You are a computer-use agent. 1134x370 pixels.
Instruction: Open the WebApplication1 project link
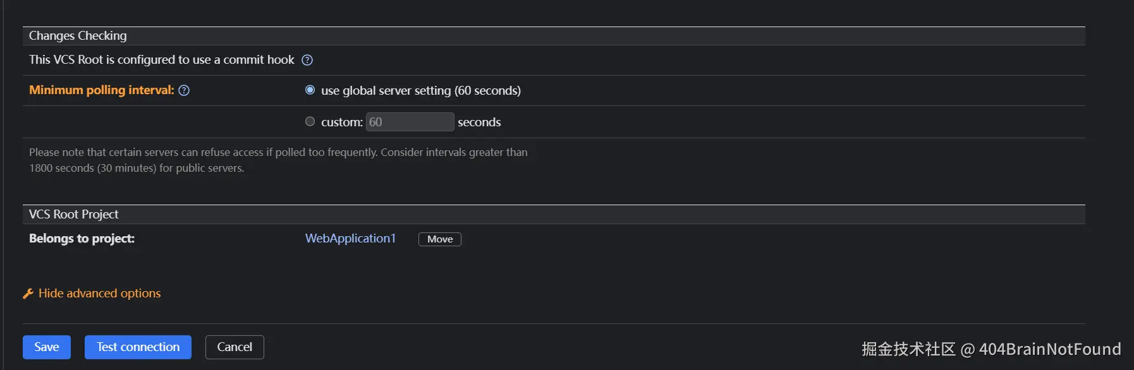(350, 238)
